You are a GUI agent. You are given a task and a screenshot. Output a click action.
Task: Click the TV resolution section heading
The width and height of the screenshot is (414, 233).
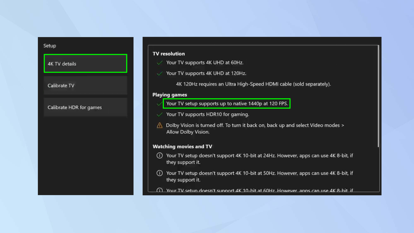pyautogui.click(x=169, y=54)
